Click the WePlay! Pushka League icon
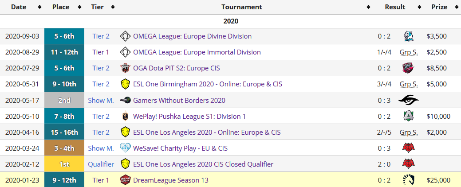The height and width of the screenshot is (187, 461). [126, 116]
